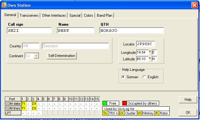The image size is (200, 120).
Task: Click the yellow R Rotor legend marker
Action: pos(157,113)
